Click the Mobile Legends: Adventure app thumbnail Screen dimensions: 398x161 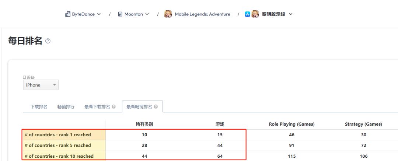(x=168, y=14)
